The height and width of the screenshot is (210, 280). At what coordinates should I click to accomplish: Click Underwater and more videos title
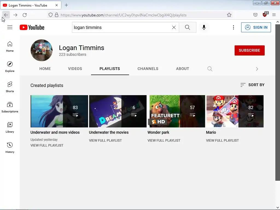click(55, 132)
